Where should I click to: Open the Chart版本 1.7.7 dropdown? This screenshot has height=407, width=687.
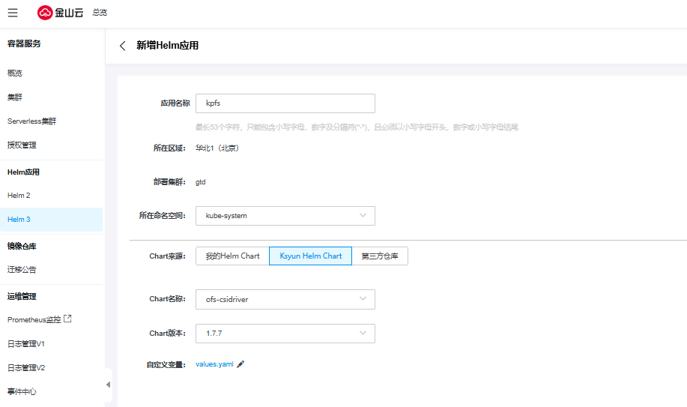tap(285, 334)
